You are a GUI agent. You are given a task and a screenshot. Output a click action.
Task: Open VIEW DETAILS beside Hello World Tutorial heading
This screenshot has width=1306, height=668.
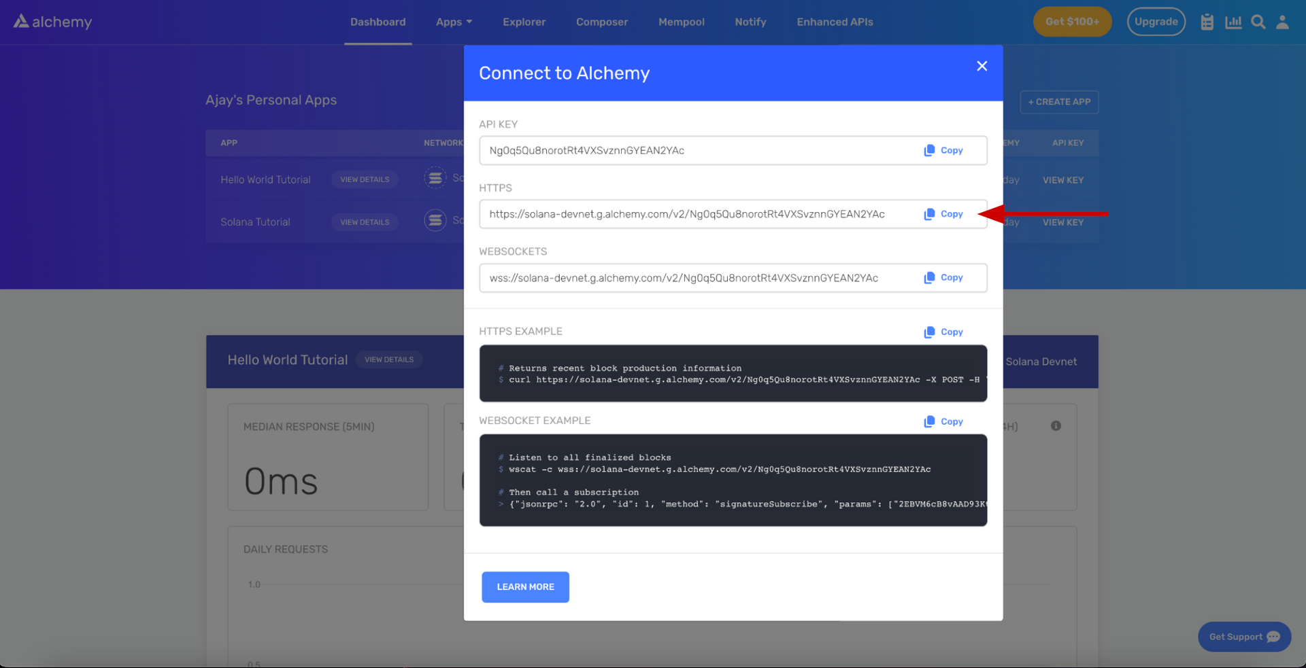coord(389,359)
